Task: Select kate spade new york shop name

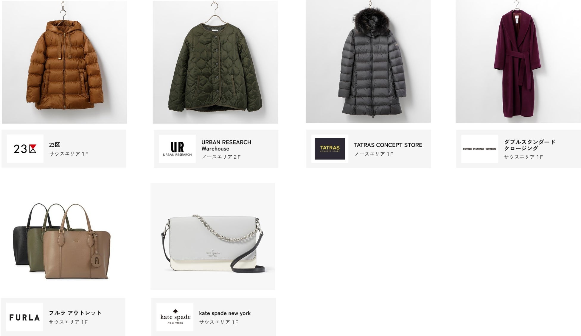Action: (225, 313)
